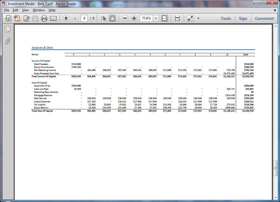The image size is (280, 202).
Task: Open the Attachments paperclip panel
Action: tap(8, 41)
